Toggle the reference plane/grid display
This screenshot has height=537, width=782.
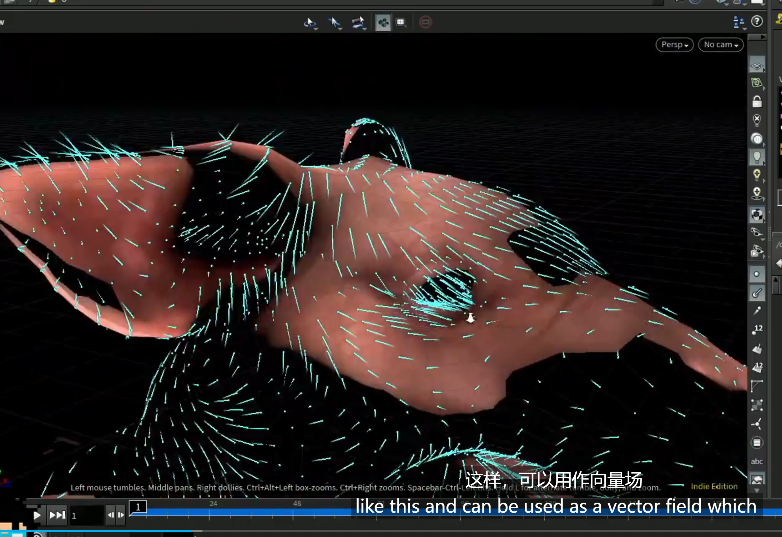[x=757, y=65]
